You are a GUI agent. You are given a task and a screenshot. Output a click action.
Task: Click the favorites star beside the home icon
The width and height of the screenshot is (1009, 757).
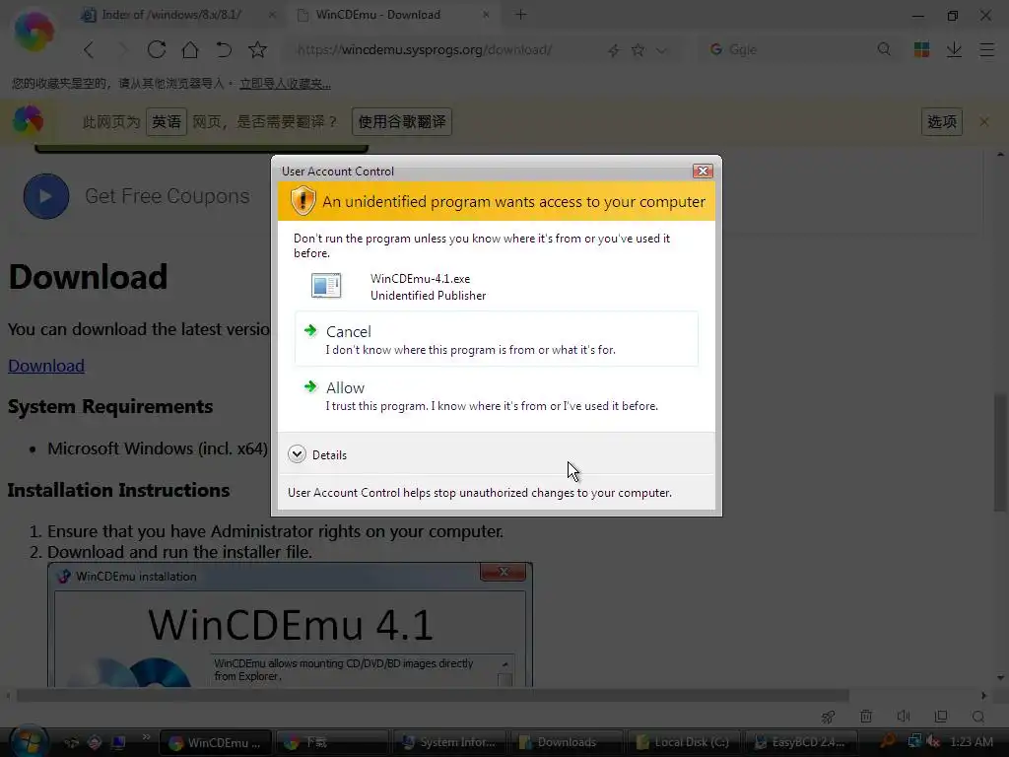coord(257,49)
